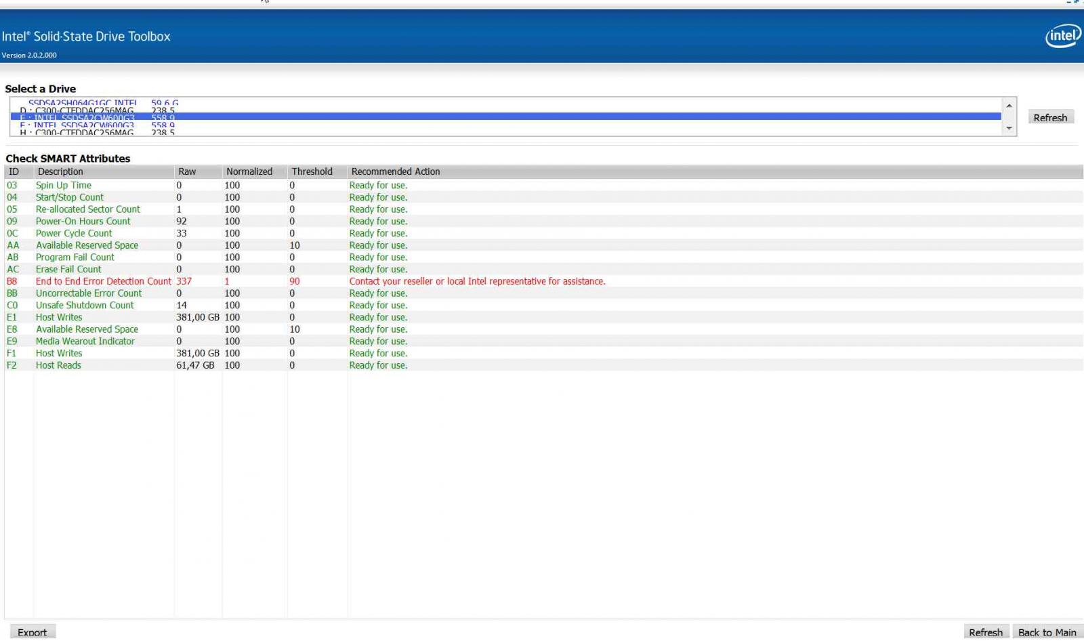Viewport: 1084px width, 641px height.
Task: Sort by the Threshold column header
Action: 317,171
